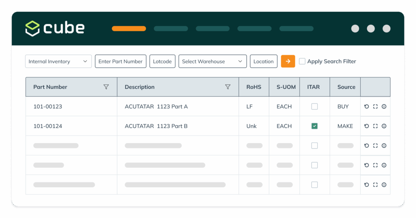
Task: Open the info icon for part 101-00123
Action: click(x=384, y=107)
